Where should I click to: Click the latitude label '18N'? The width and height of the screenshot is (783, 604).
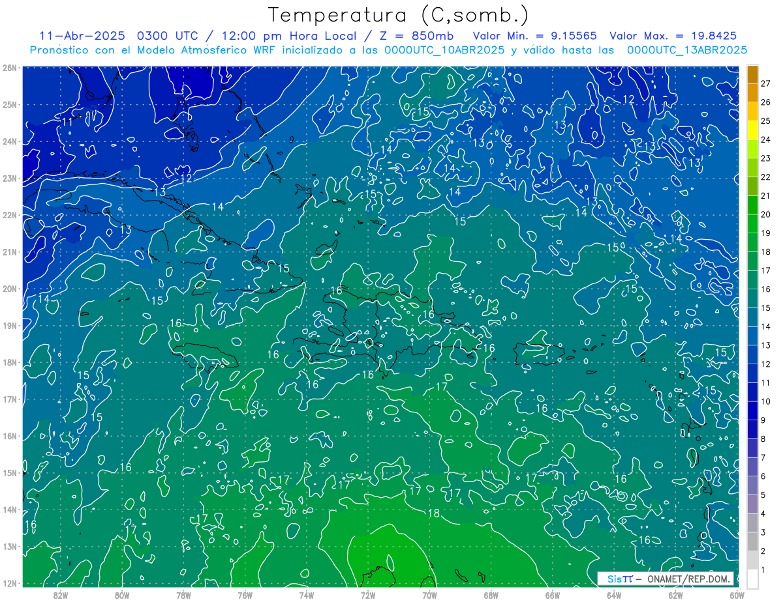coord(9,362)
